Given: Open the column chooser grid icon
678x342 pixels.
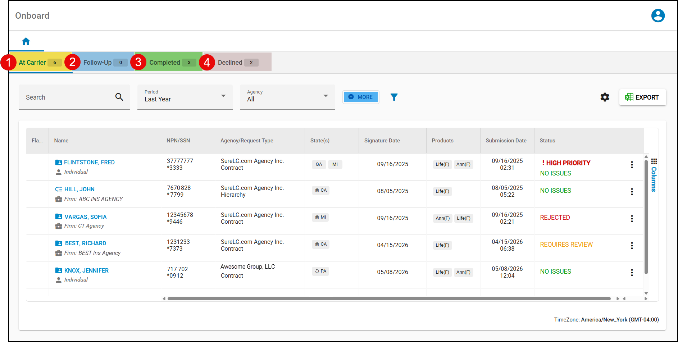Looking at the screenshot, I should pos(654,161).
